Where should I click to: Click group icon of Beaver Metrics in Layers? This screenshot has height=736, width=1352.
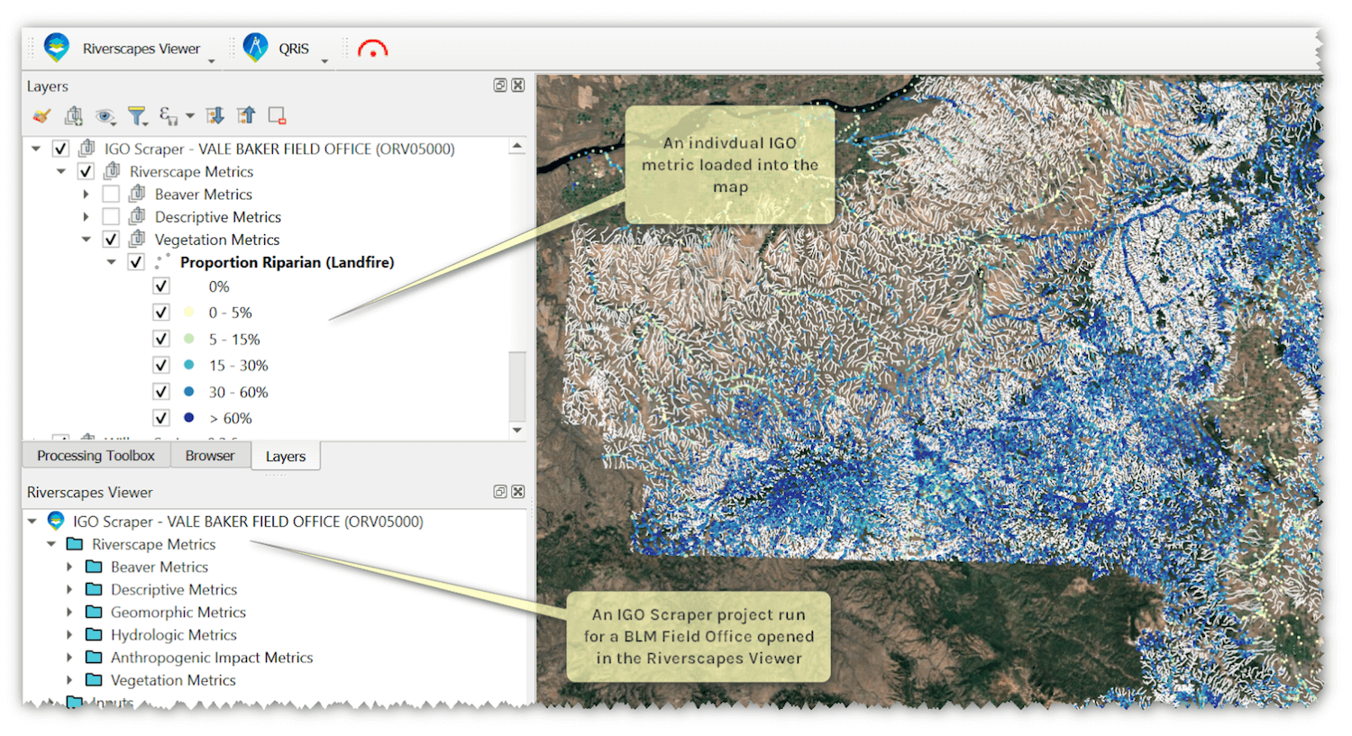click(138, 193)
